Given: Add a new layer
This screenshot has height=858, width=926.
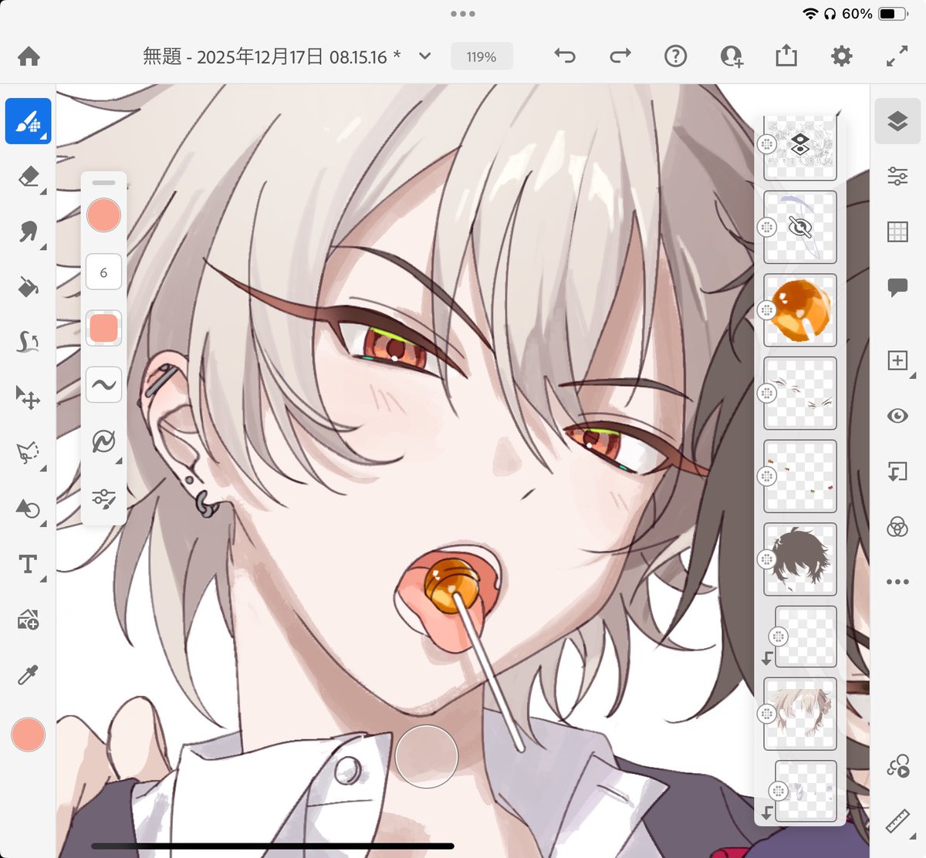Looking at the screenshot, I should [x=897, y=360].
